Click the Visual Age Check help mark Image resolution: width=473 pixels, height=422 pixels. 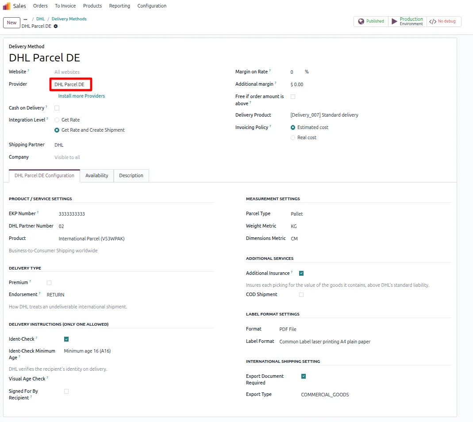[47, 378]
